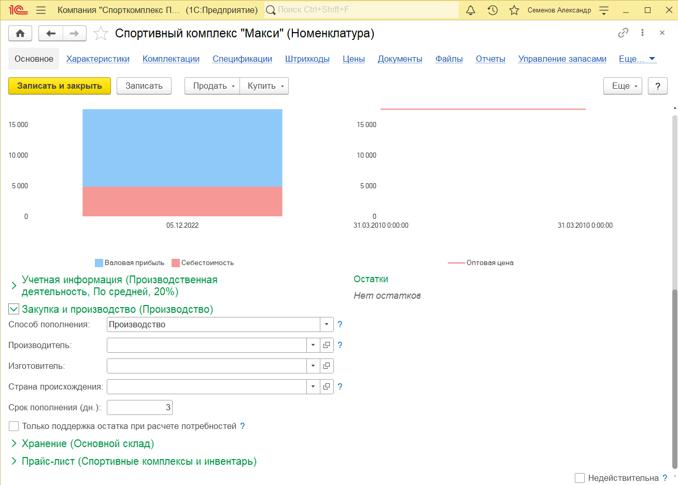Open the Изготовитель dropdown arrow
Image resolution: width=678 pixels, height=485 pixels.
[313, 366]
